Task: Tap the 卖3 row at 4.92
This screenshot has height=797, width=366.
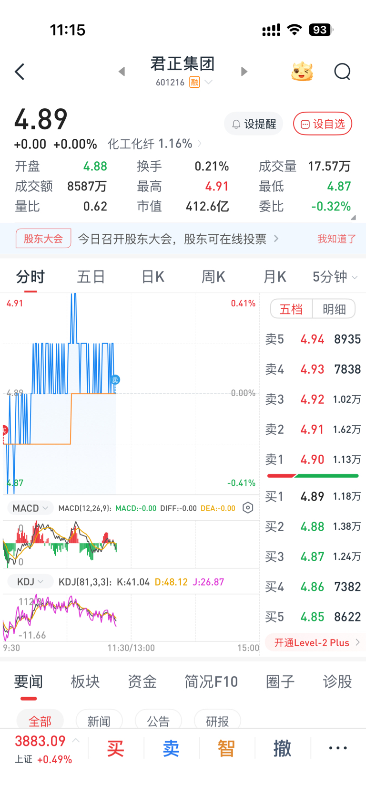Action: click(x=313, y=399)
